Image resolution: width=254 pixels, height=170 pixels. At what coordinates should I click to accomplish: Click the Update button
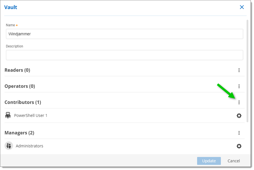(x=209, y=161)
